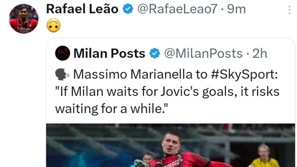The width and height of the screenshot is (297, 167).
Task: Click Rafael Leão's profile avatar
Action: tap(23, 19)
